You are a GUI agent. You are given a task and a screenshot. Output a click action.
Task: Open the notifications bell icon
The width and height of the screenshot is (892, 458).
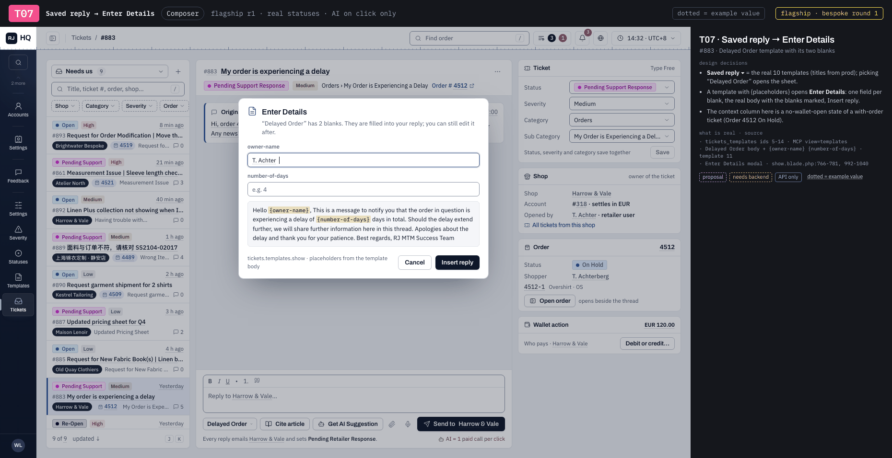coord(582,38)
